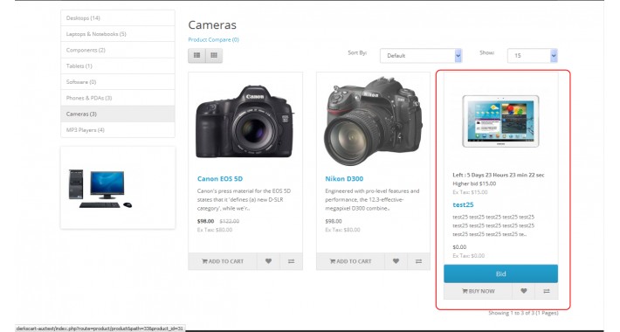Select the Cameras (3) category
This screenshot has height=332, width=620.
click(x=118, y=114)
